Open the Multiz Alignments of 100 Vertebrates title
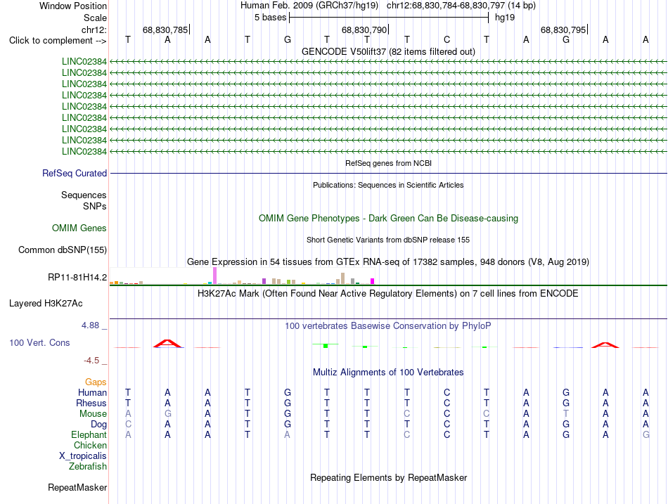 (388, 373)
